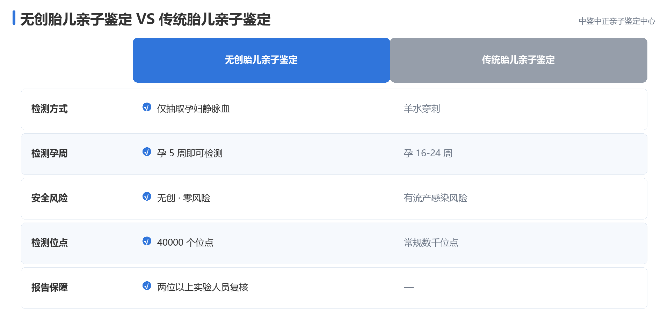Viewport: 668px width, 328px height.
Task: Click the check icon beside 仅抽取孕妇静脉血
Action: coord(147,107)
